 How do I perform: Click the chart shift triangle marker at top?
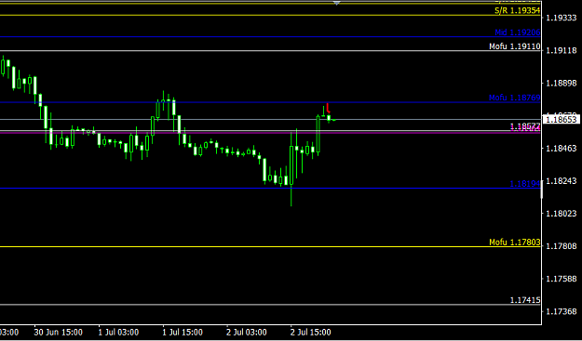click(x=337, y=3)
